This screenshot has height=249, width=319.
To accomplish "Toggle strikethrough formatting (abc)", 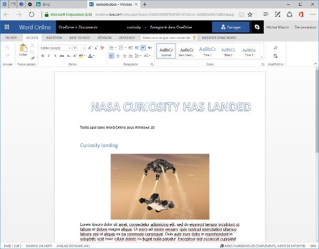I will pos(62,56).
